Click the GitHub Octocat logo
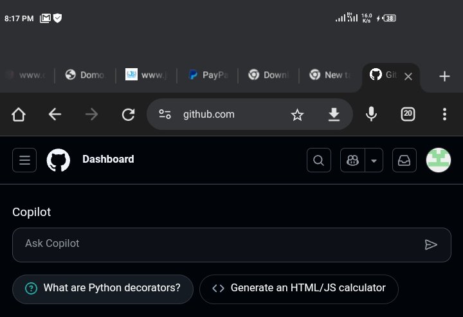The width and height of the screenshot is (463, 317). (58, 160)
